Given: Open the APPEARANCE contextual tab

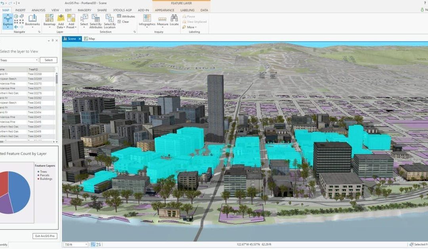Looking at the screenshot, I should 164,10.
